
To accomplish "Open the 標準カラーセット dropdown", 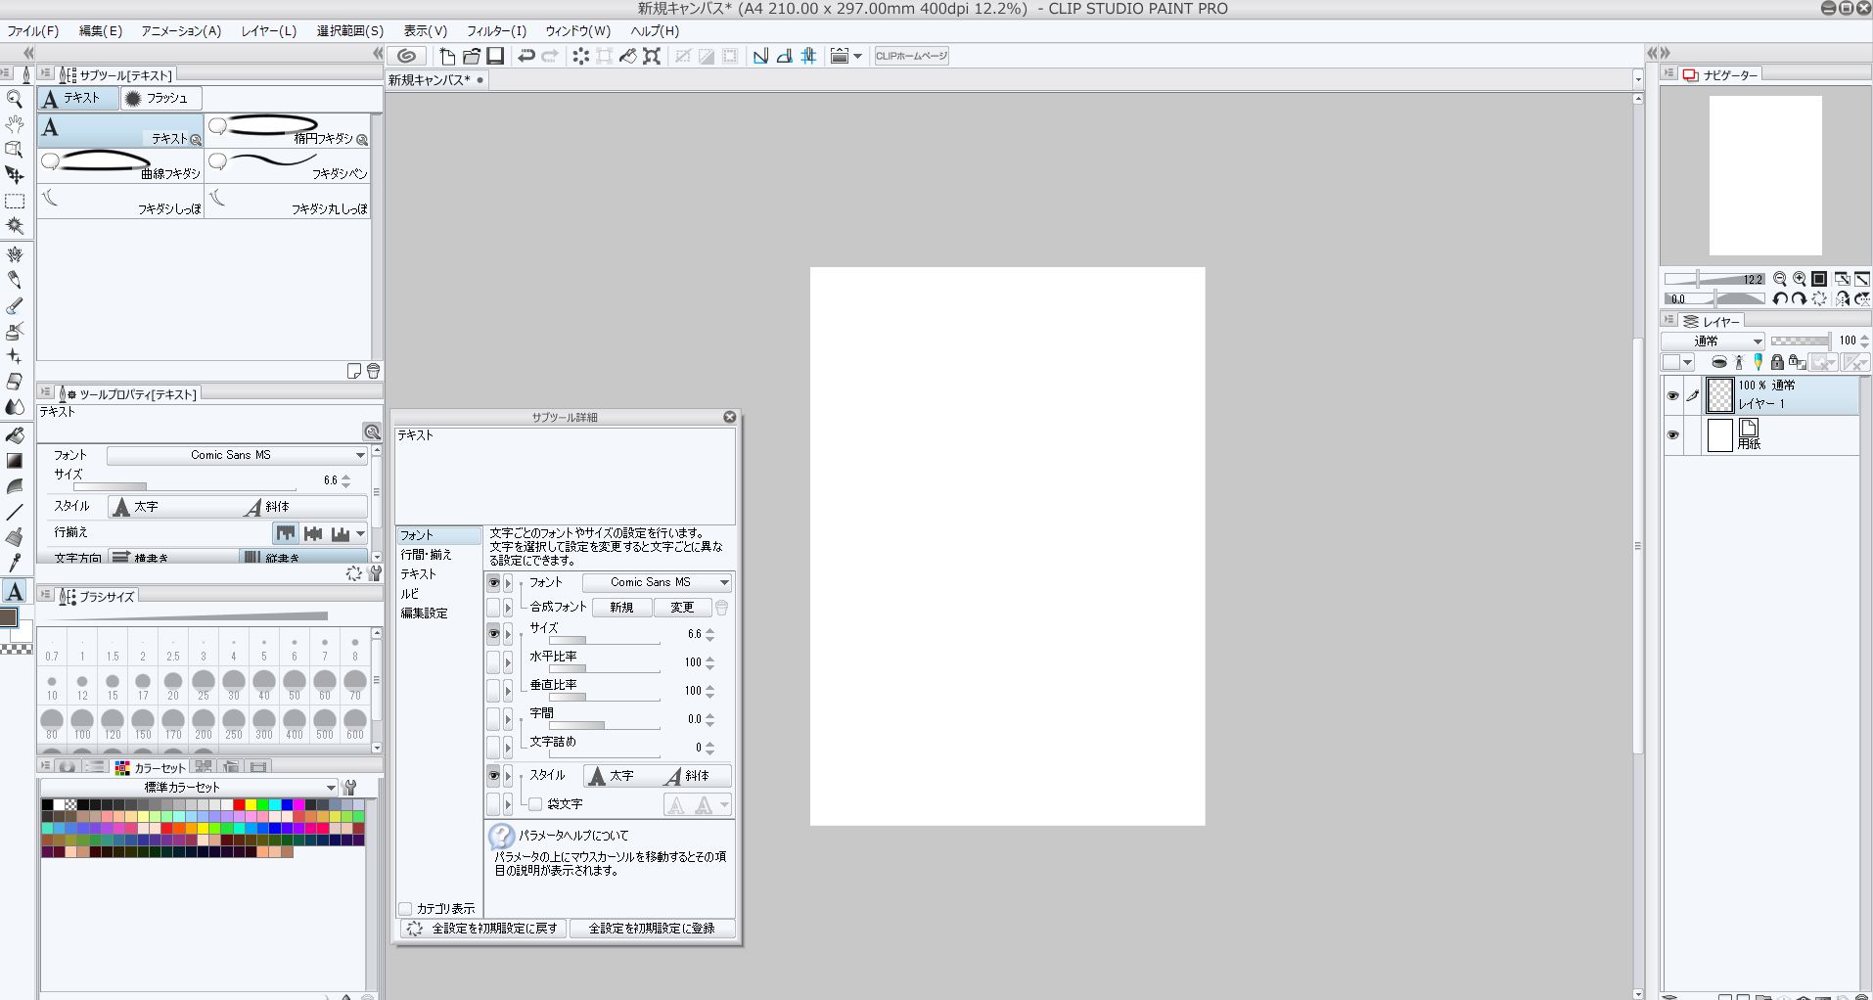I will [189, 788].
